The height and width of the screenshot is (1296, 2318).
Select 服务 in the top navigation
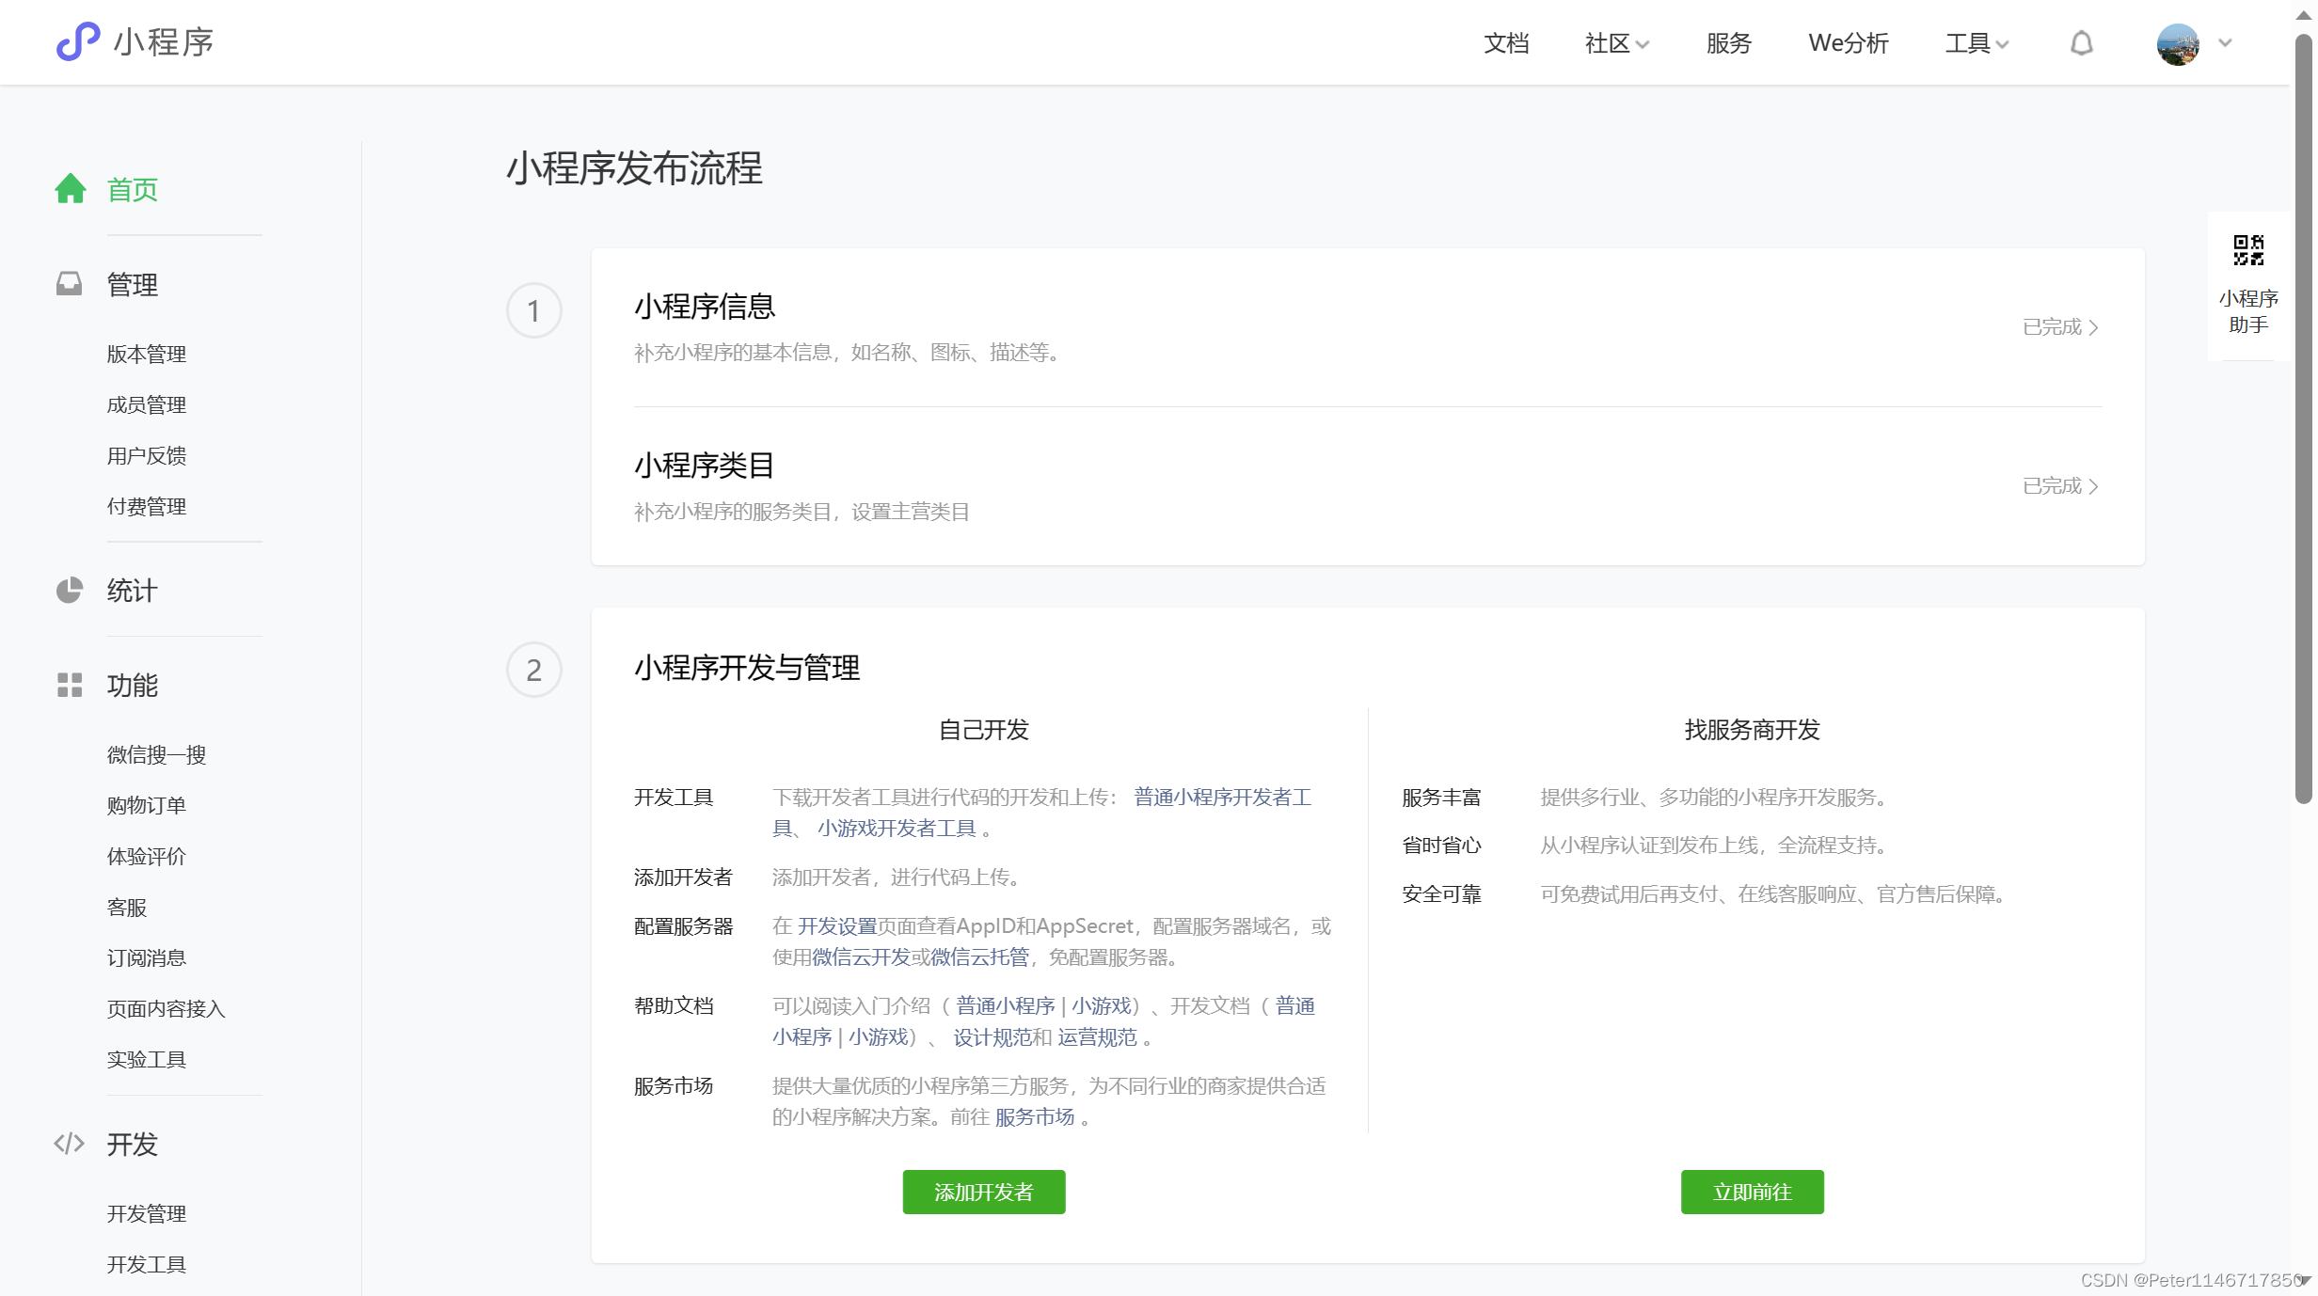point(1727,43)
